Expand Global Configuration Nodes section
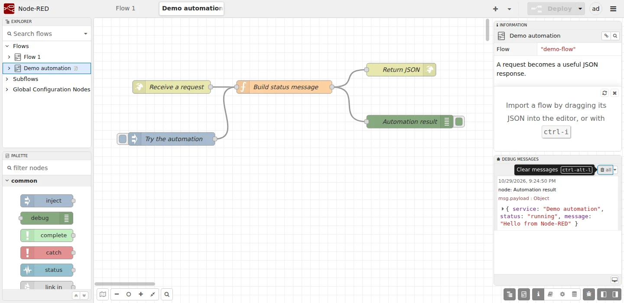This screenshot has width=624, height=303. pos(7,89)
